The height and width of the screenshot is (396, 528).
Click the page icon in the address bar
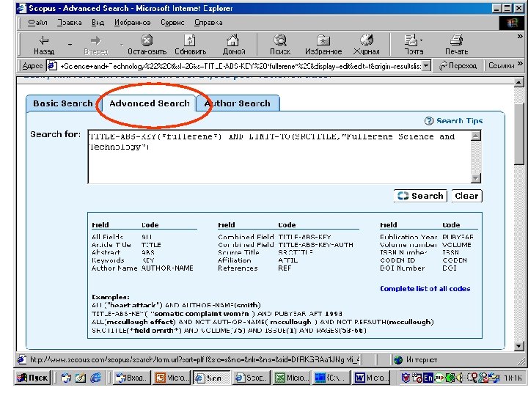point(51,66)
